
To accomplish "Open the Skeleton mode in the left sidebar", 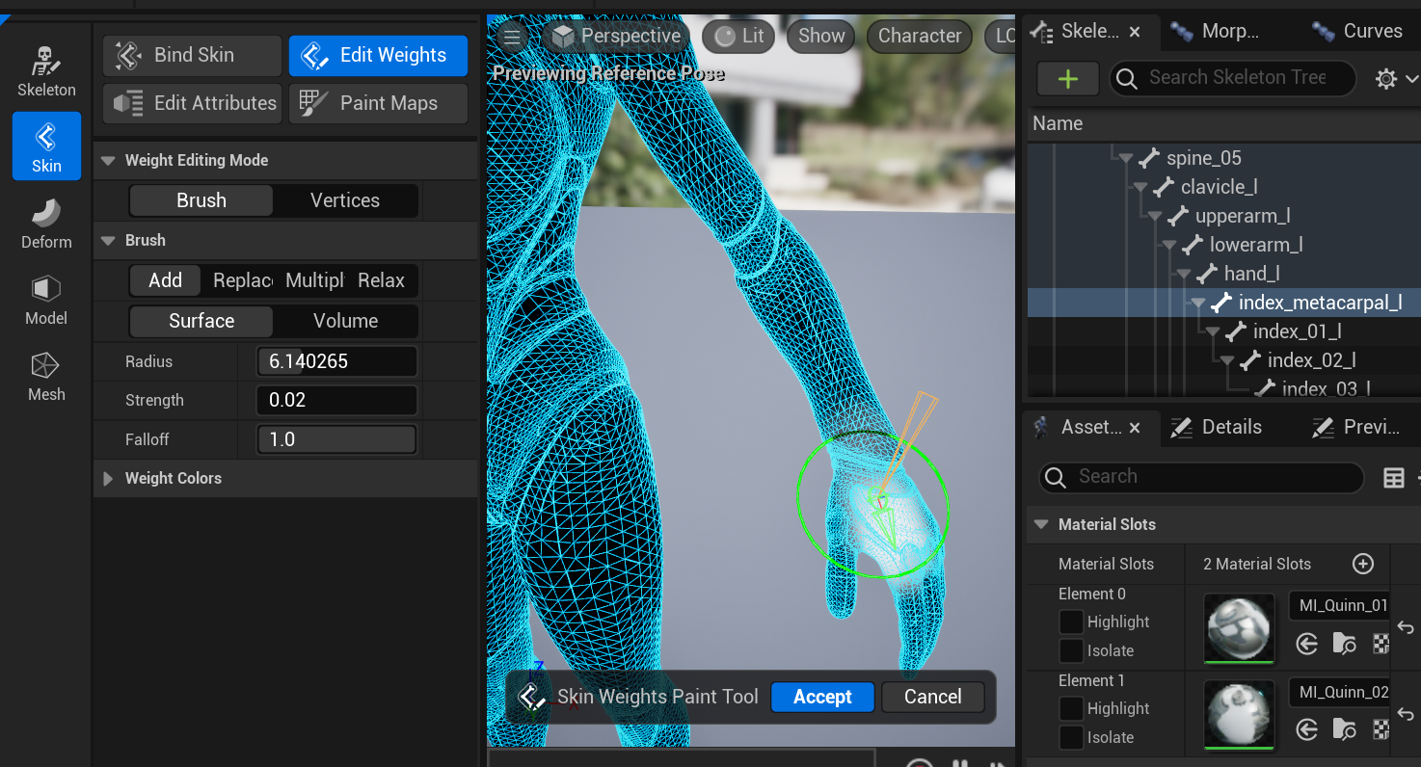I will [x=46, y=70].
